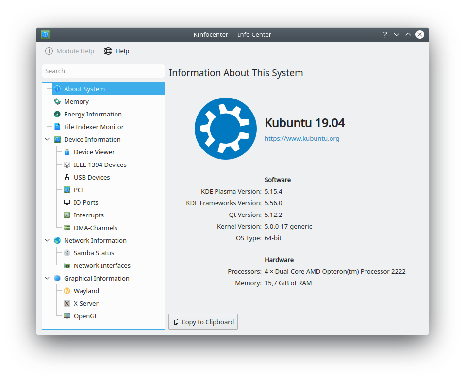
Task: Click the OS Type value 64-bit
Action: pyautogui.click(x=273, y=238)
